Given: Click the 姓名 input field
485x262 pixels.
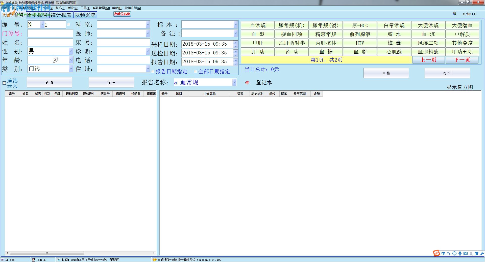Looking at the screenshot, I should point(50,42).
